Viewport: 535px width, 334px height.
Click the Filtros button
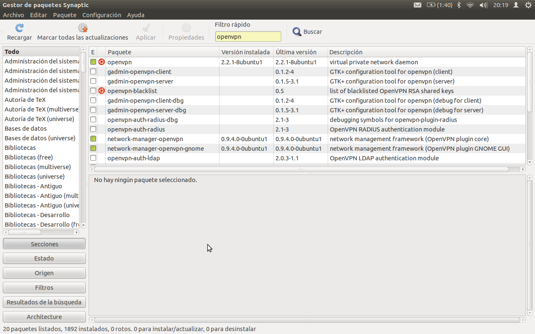44,287
